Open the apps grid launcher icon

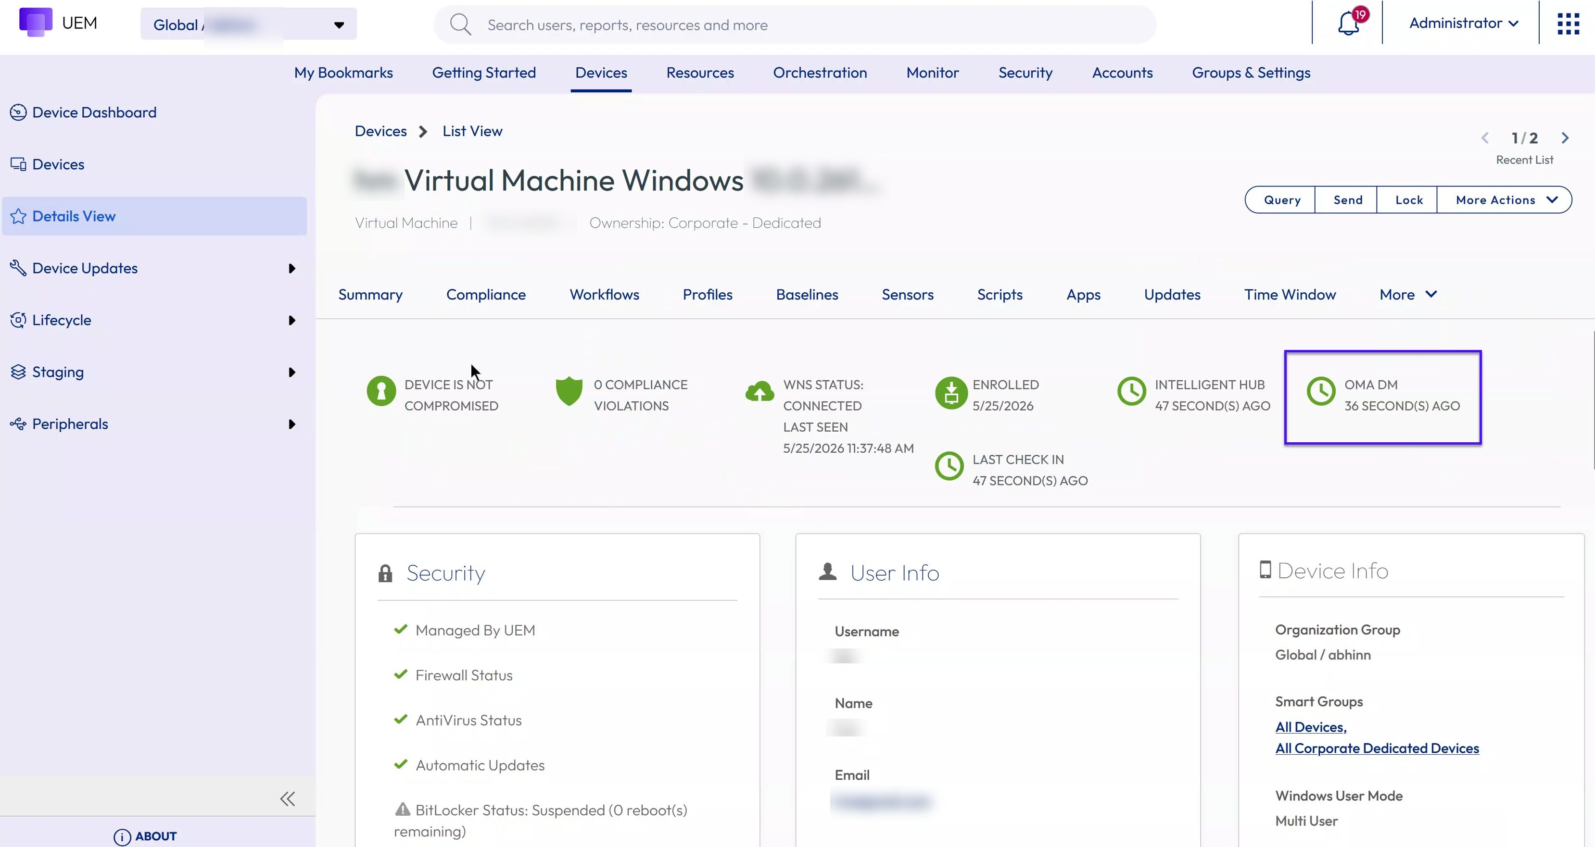coord(1569,24)
